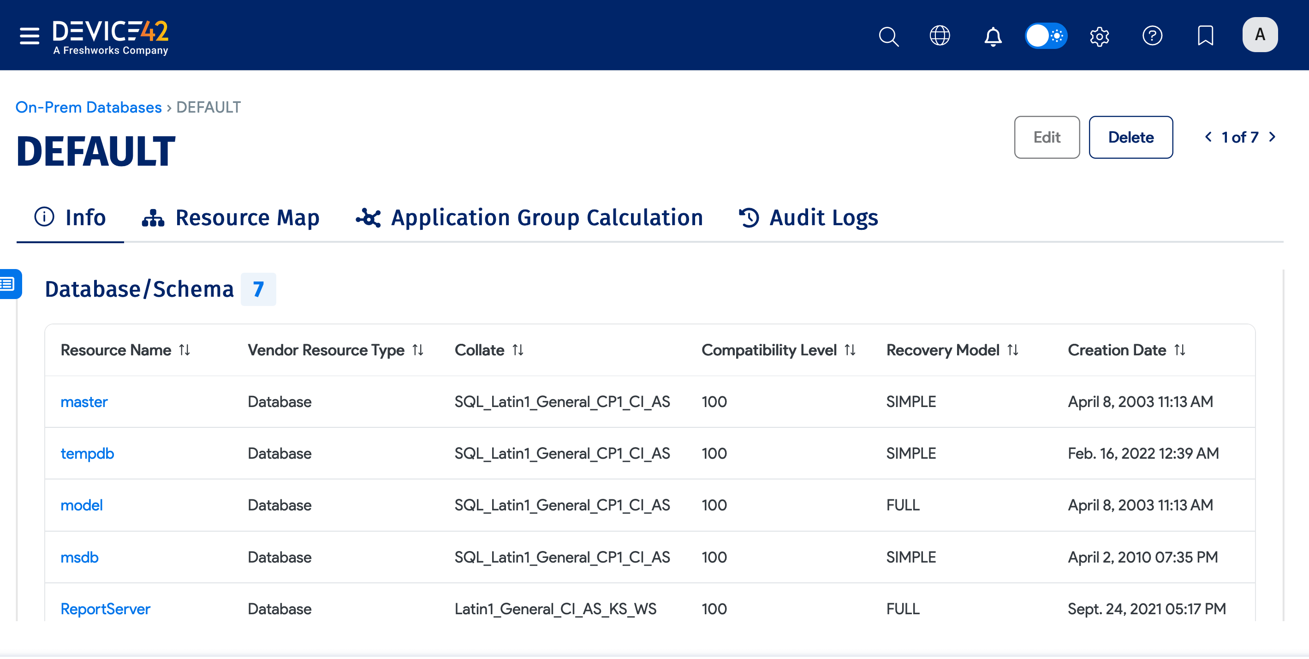The height and width of the screenshot is (659, 1309).
Task: Open the hamburger navigation menu
Action: tap(29, 36)
